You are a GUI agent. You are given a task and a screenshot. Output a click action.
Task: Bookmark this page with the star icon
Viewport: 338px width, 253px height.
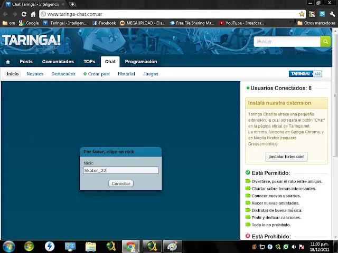coord(302,14)
